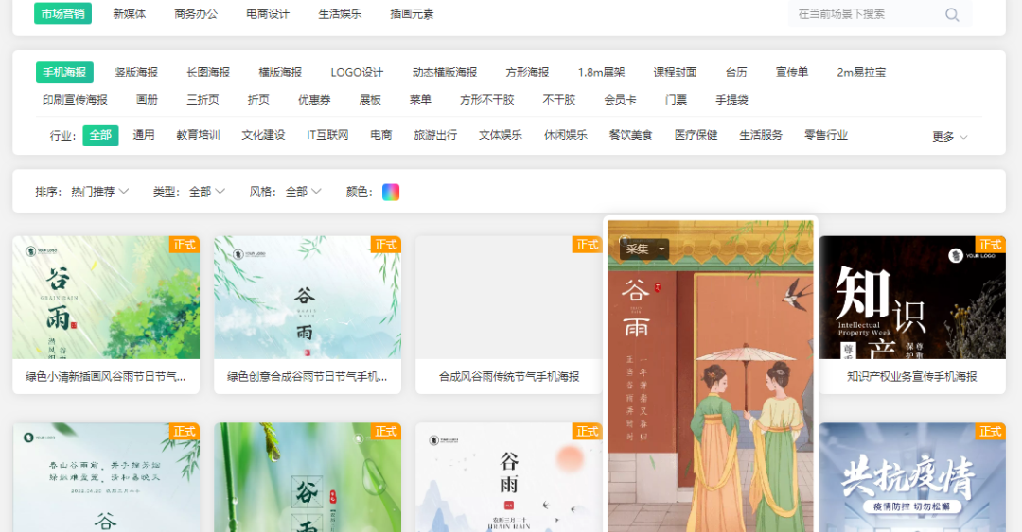Click the search magnifier icon
The width and height of the screenshot is (1022, 532).
952,14
